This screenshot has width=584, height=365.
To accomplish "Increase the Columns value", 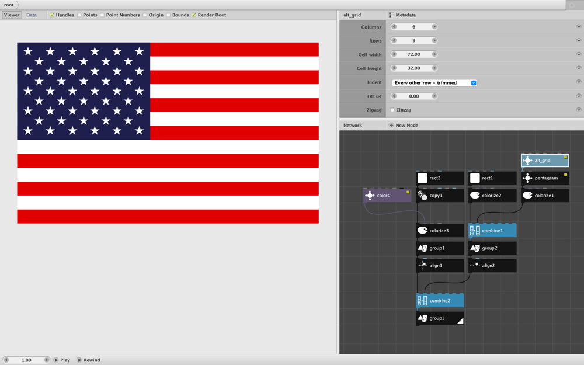I will pos(434,27).
